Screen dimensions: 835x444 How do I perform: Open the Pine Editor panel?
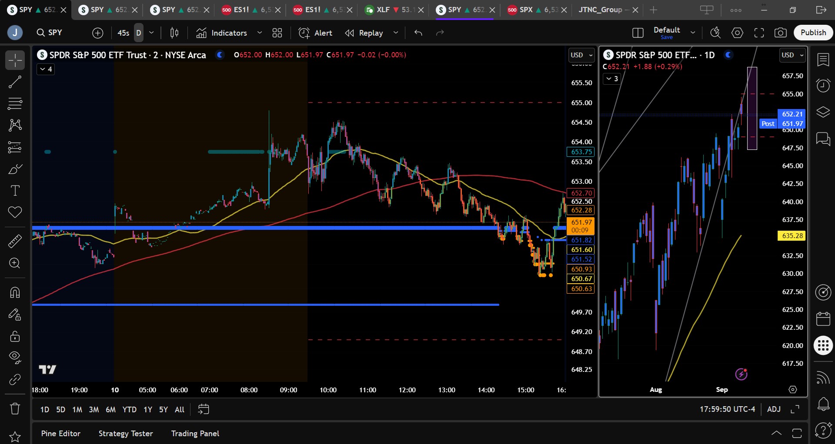point(61,434)
